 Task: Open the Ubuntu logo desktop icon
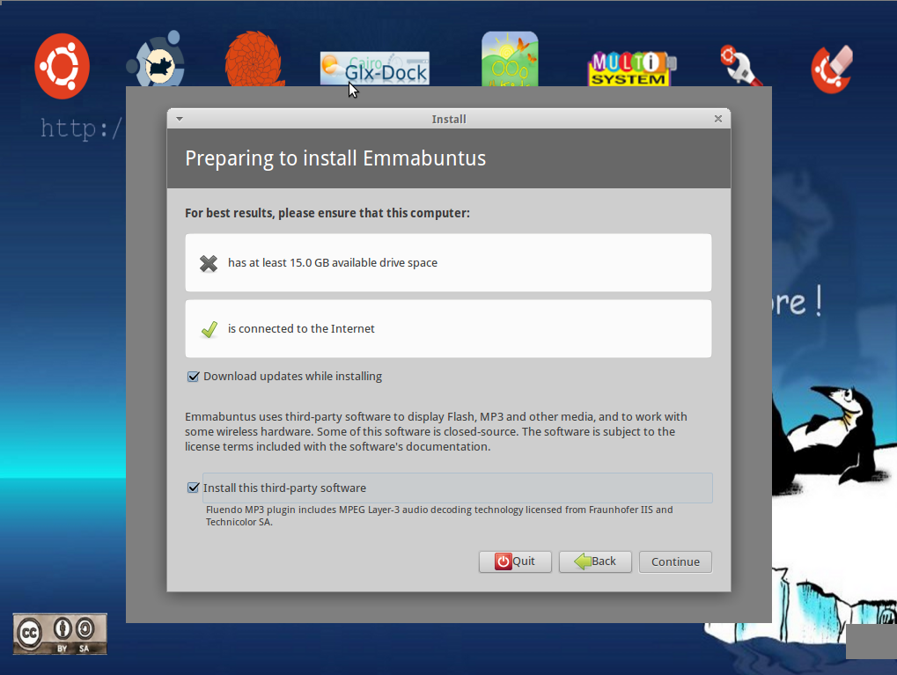click(x=62, y=66)
